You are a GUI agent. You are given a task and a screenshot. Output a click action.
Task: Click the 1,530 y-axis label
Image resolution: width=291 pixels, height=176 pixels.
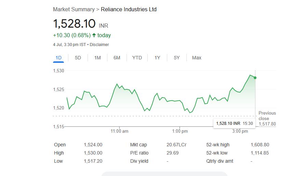(x=58, y=71)
